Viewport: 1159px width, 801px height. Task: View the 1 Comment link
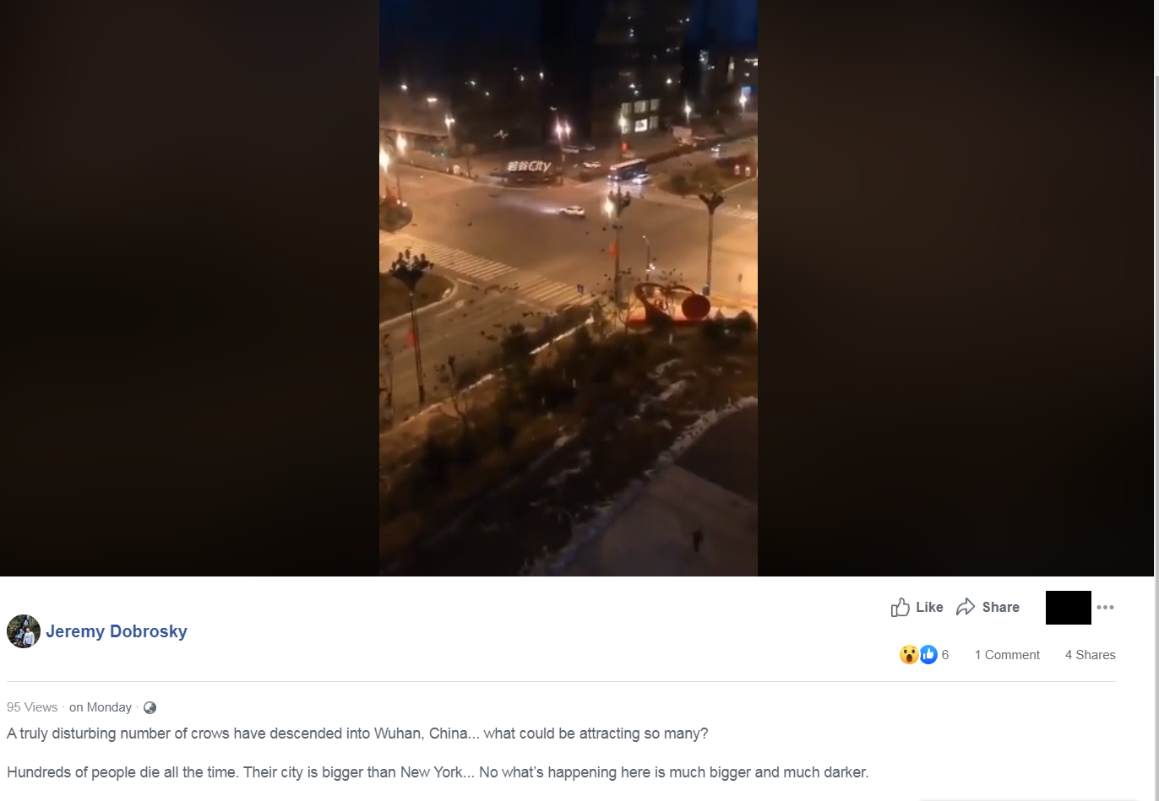[x=1007, y=655]
